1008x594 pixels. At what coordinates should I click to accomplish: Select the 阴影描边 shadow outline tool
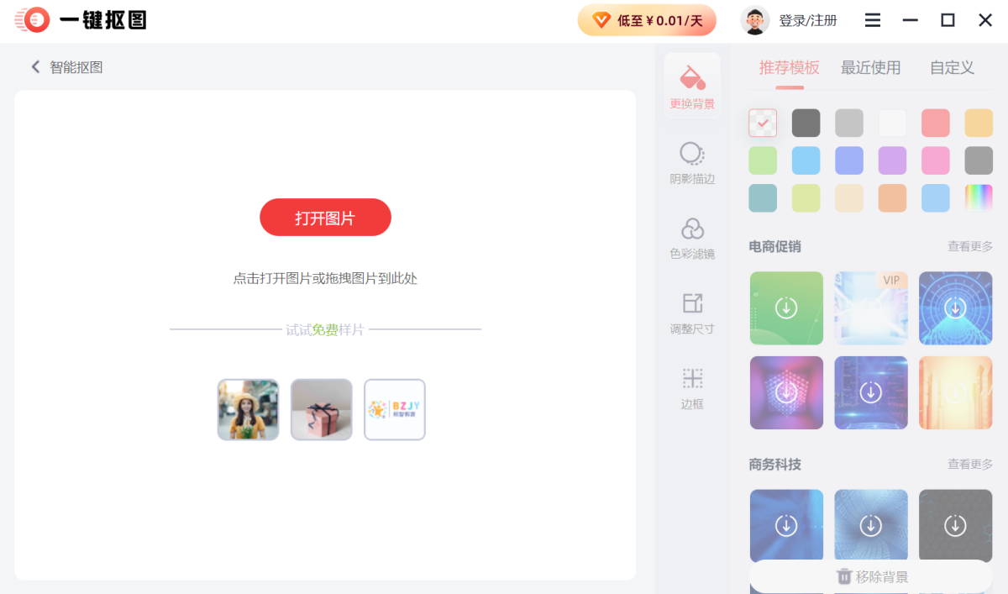[692, 162]
